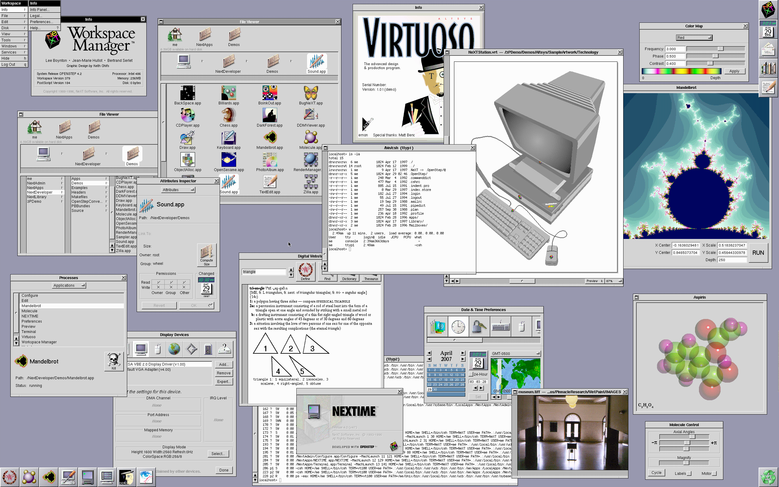The width and height of the screenshot is (779, 487).
Task: Open the Red color map dropdown
Action: point(694,38)
